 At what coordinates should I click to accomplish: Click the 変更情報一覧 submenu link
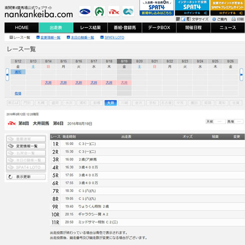(50, 37)
